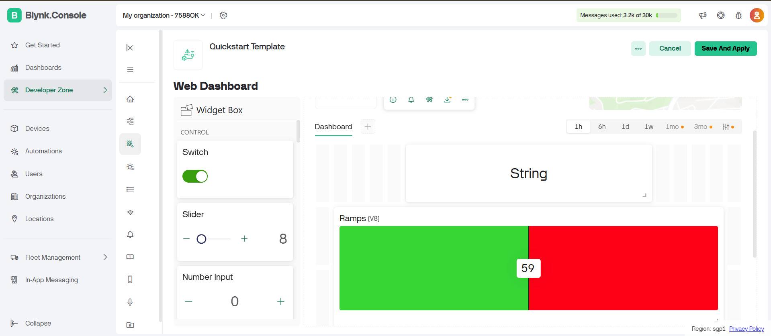This screenshot has width=771, height=336.
Task: Click the Messages used quota indicator
Action: tap(629, 15)
